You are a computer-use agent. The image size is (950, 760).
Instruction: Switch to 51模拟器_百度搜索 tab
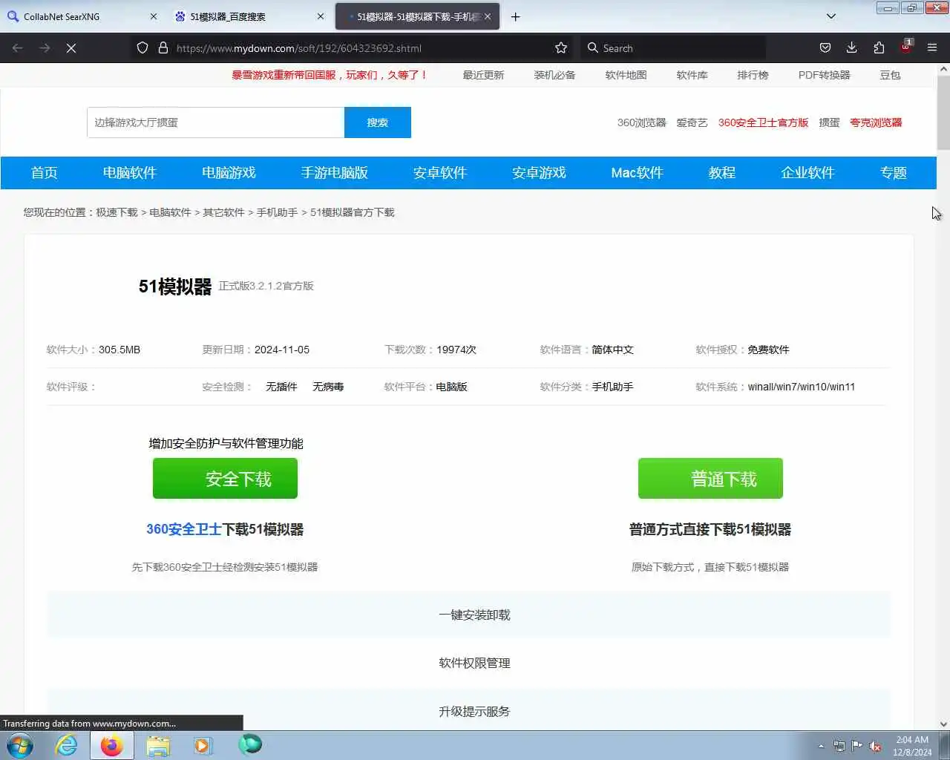[x=249, y=16]
